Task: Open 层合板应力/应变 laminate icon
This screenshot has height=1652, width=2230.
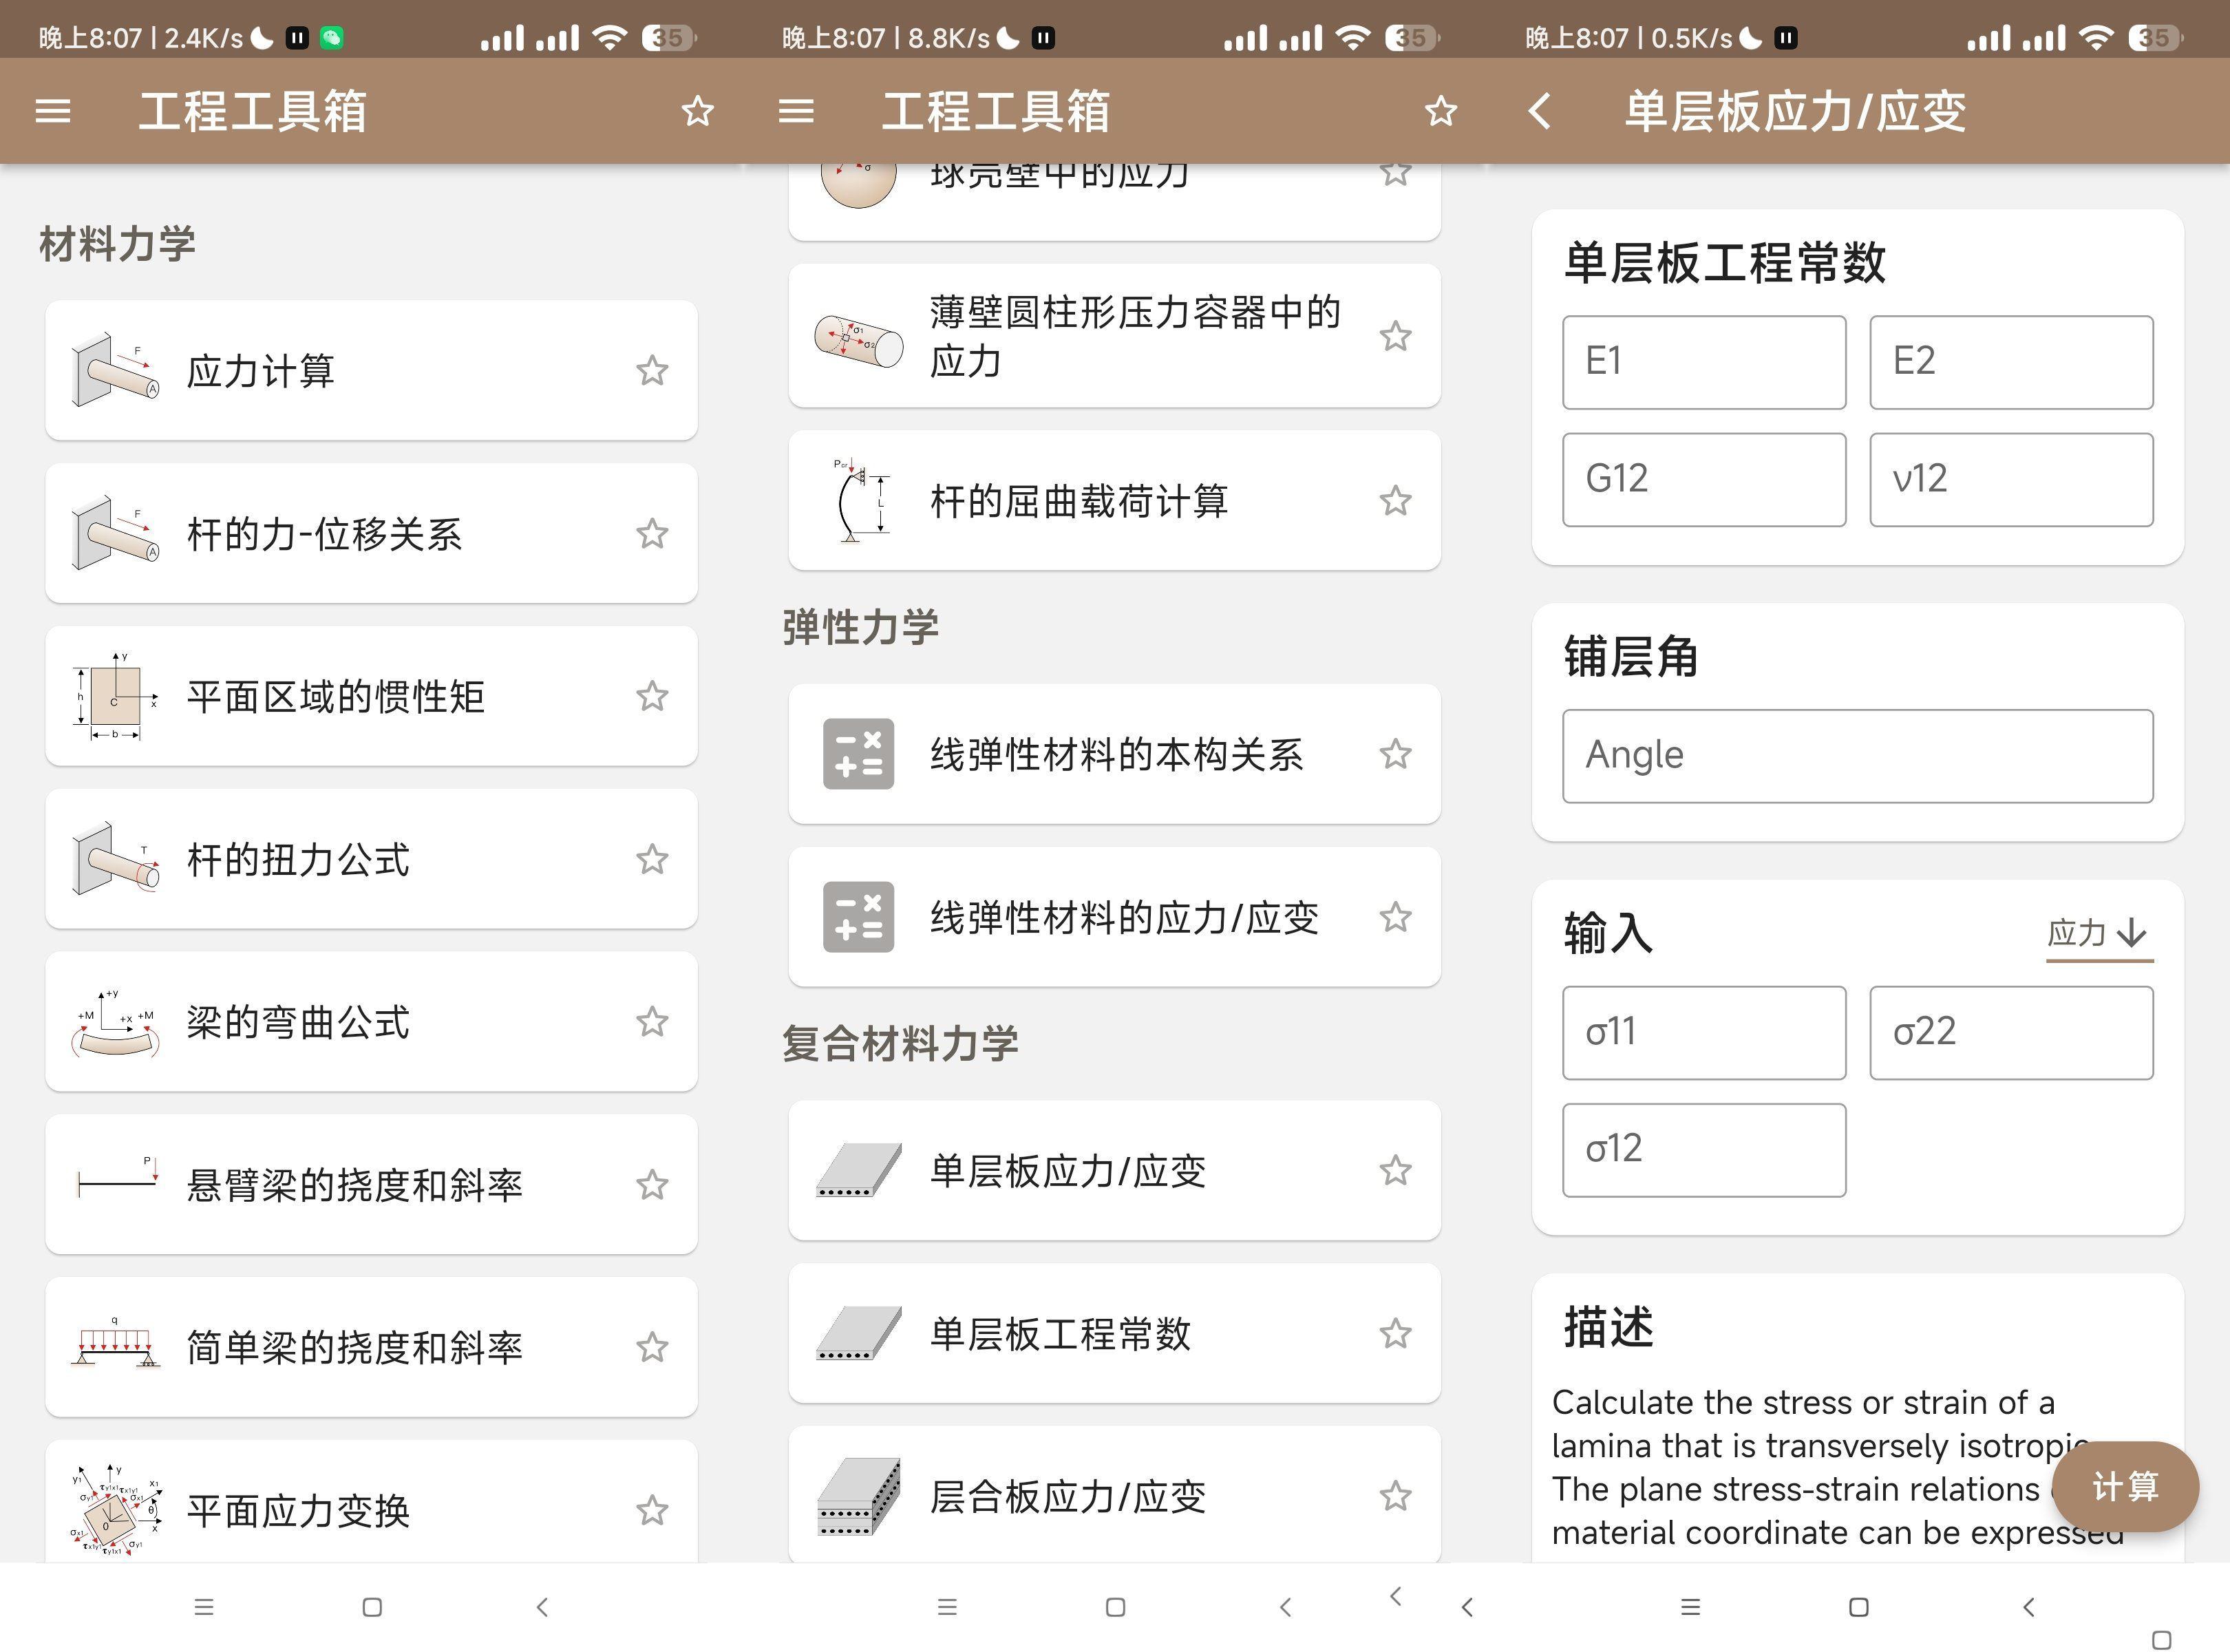Action: (858, 1497)
